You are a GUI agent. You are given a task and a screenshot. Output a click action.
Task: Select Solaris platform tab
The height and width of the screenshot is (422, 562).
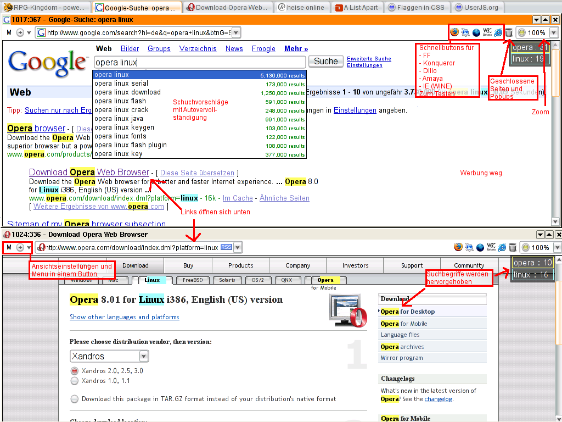[227, 280]
